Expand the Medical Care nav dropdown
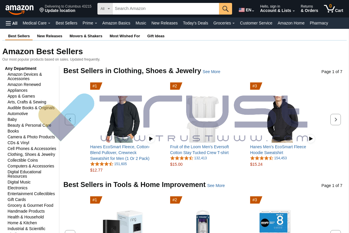349x233 pixels. 36,23
